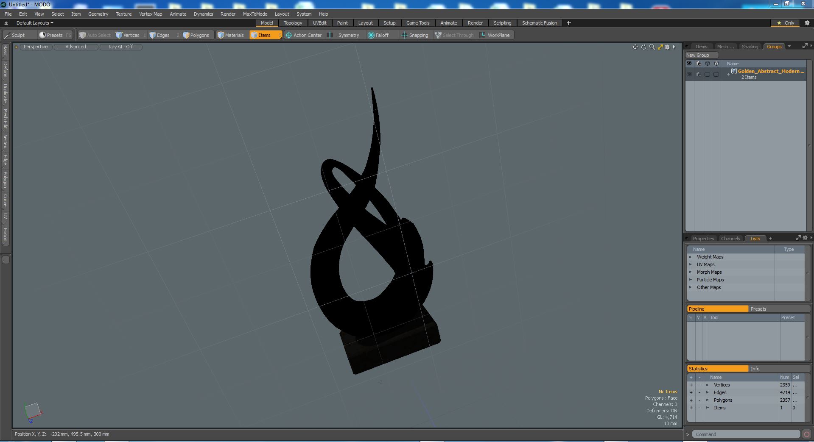
Task: Toggle the Ray GL: Off button
Action: pyautogui.click(x=120, y=47)
